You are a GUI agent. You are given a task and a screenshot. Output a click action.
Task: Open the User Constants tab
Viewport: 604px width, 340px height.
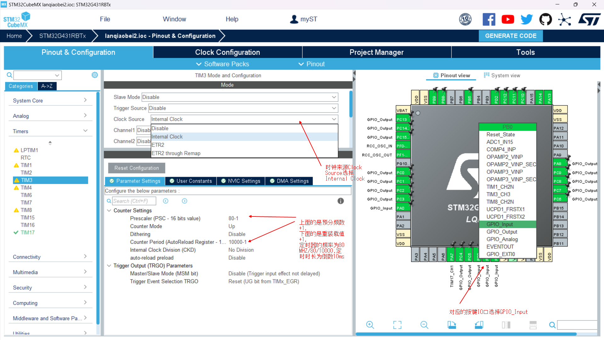point(191,181)
